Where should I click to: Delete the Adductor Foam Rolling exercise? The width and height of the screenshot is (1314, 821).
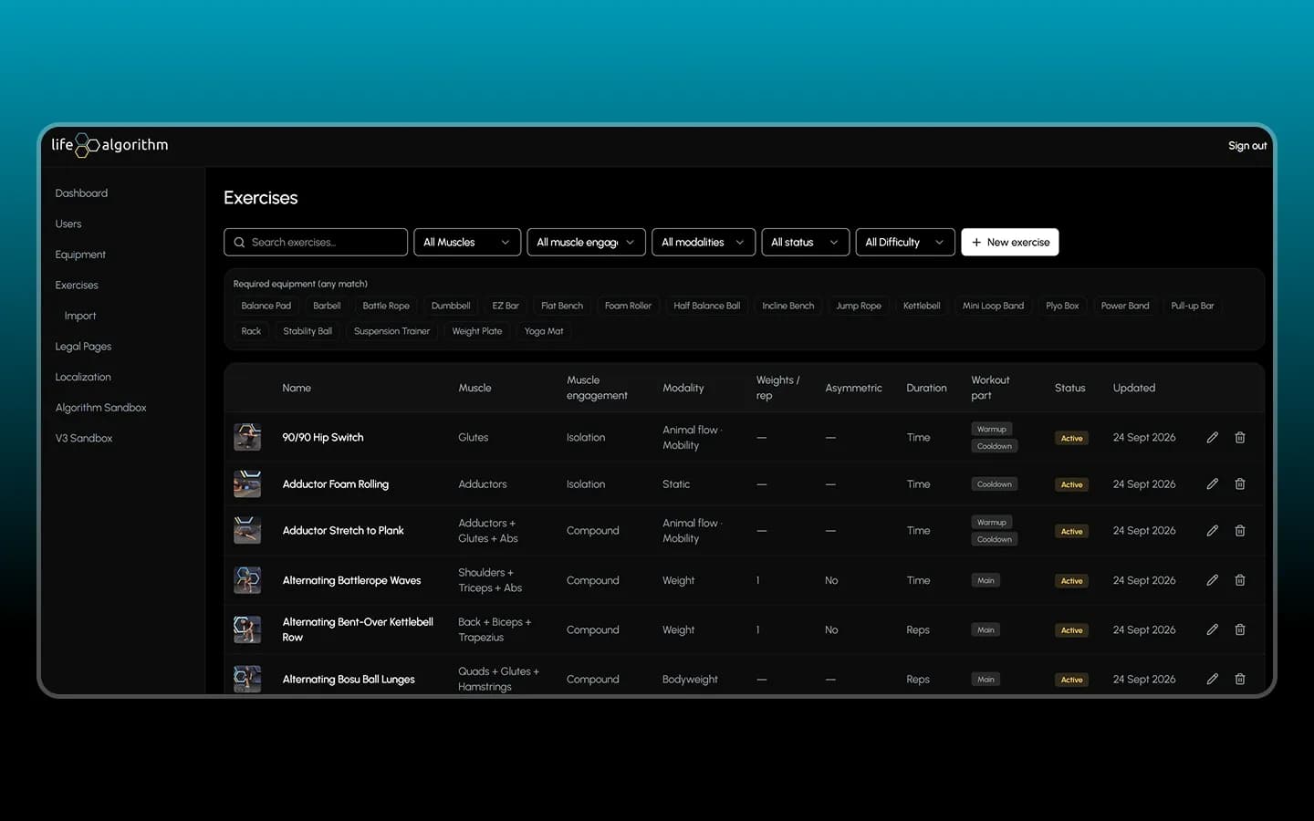(1240, 484)
